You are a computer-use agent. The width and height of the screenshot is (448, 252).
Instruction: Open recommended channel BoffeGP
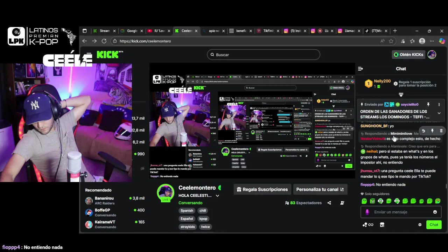coord(115,212)
